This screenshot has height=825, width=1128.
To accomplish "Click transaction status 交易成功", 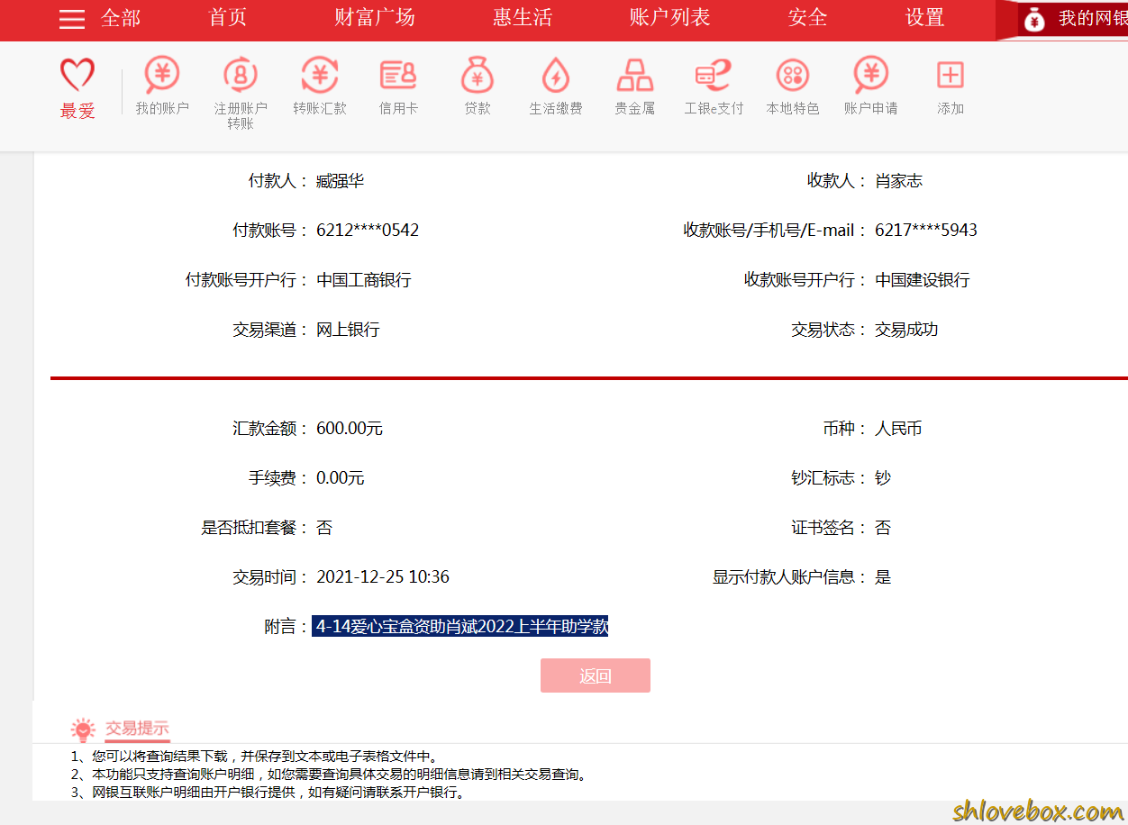I will click(906, 330).
